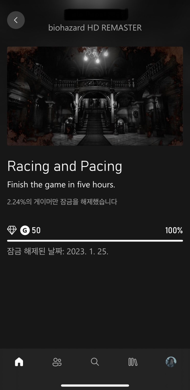Tap the rare achievement diamond icon

[x=12, y=230]
